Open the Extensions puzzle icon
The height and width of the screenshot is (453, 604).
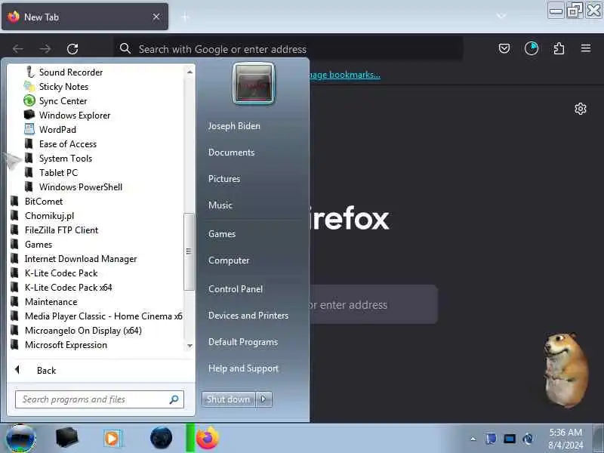(559, 48)
